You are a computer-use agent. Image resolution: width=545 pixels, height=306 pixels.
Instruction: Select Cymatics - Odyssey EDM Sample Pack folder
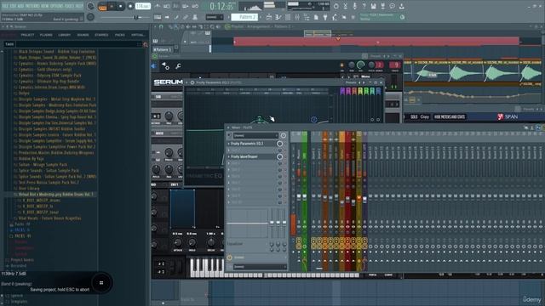coord(49,76)
